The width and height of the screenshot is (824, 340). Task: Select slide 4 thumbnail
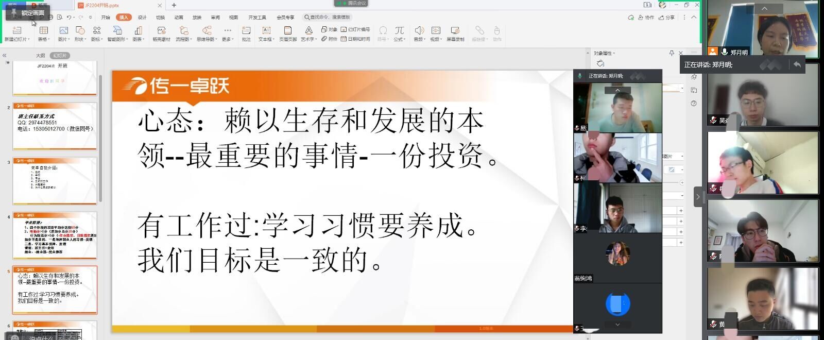pos(55,235)
